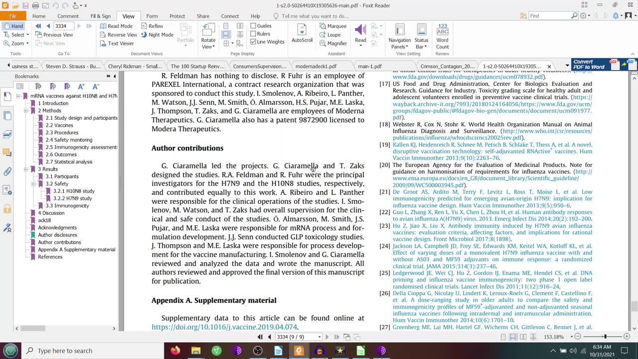The height and width of the screenshot is (359, 638).
Task: Go to 4 Discussion bookmark
Action: click(x=51, y=213)
